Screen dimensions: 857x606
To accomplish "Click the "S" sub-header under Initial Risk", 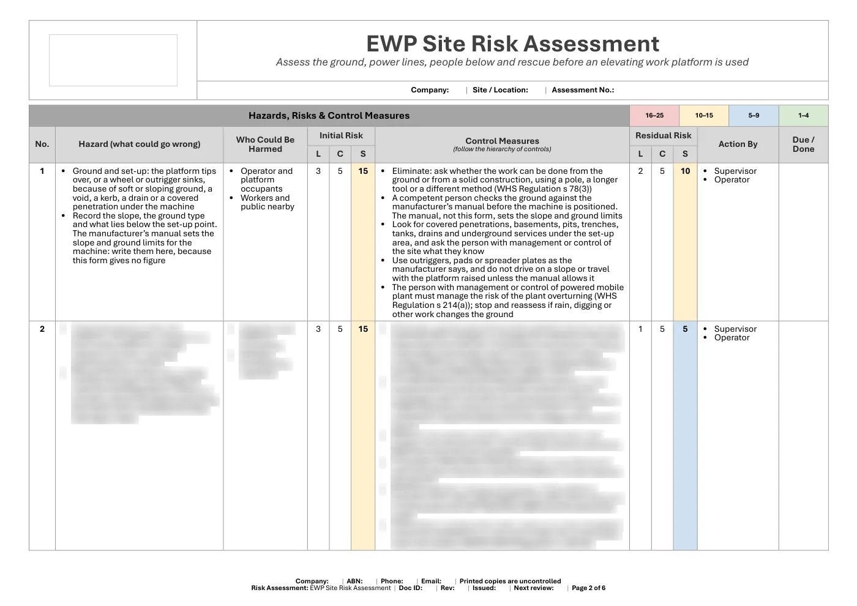I will point(363,154).
